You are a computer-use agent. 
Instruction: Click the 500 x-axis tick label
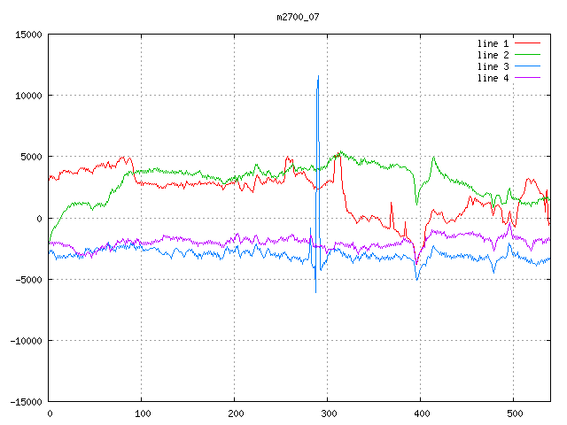point(514,413)
